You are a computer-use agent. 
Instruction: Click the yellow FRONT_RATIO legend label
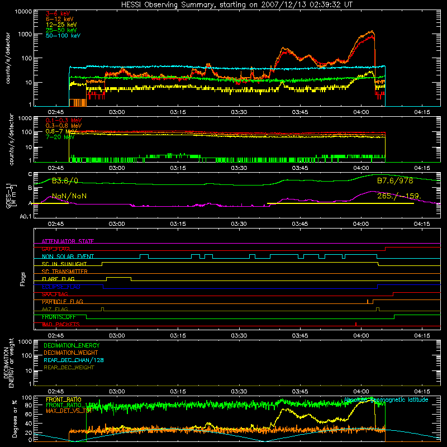tap(64, 400)
